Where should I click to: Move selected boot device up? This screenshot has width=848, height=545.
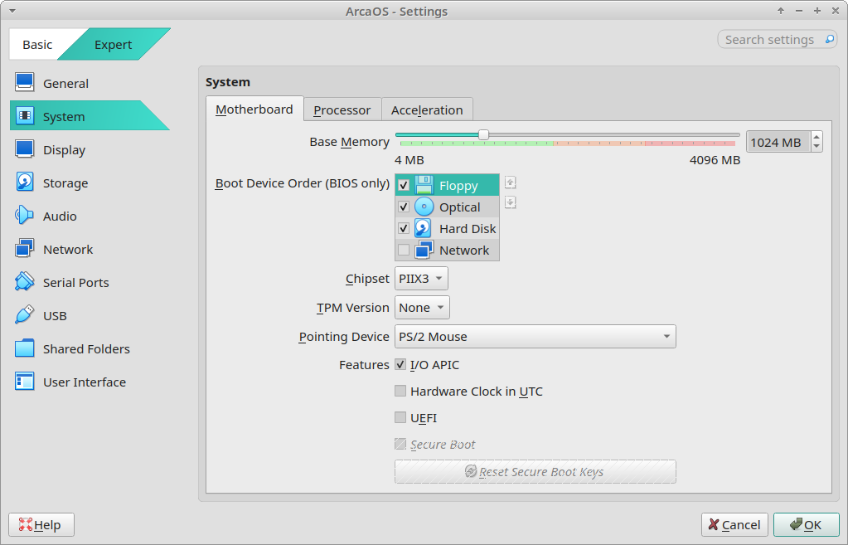click(x=510, y=182)
